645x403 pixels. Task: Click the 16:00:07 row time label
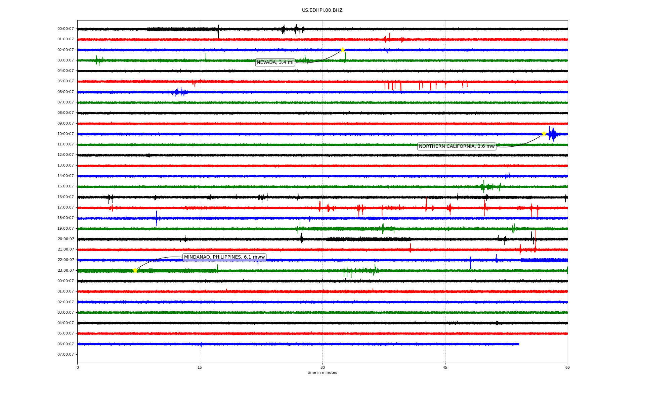(66, 197)
